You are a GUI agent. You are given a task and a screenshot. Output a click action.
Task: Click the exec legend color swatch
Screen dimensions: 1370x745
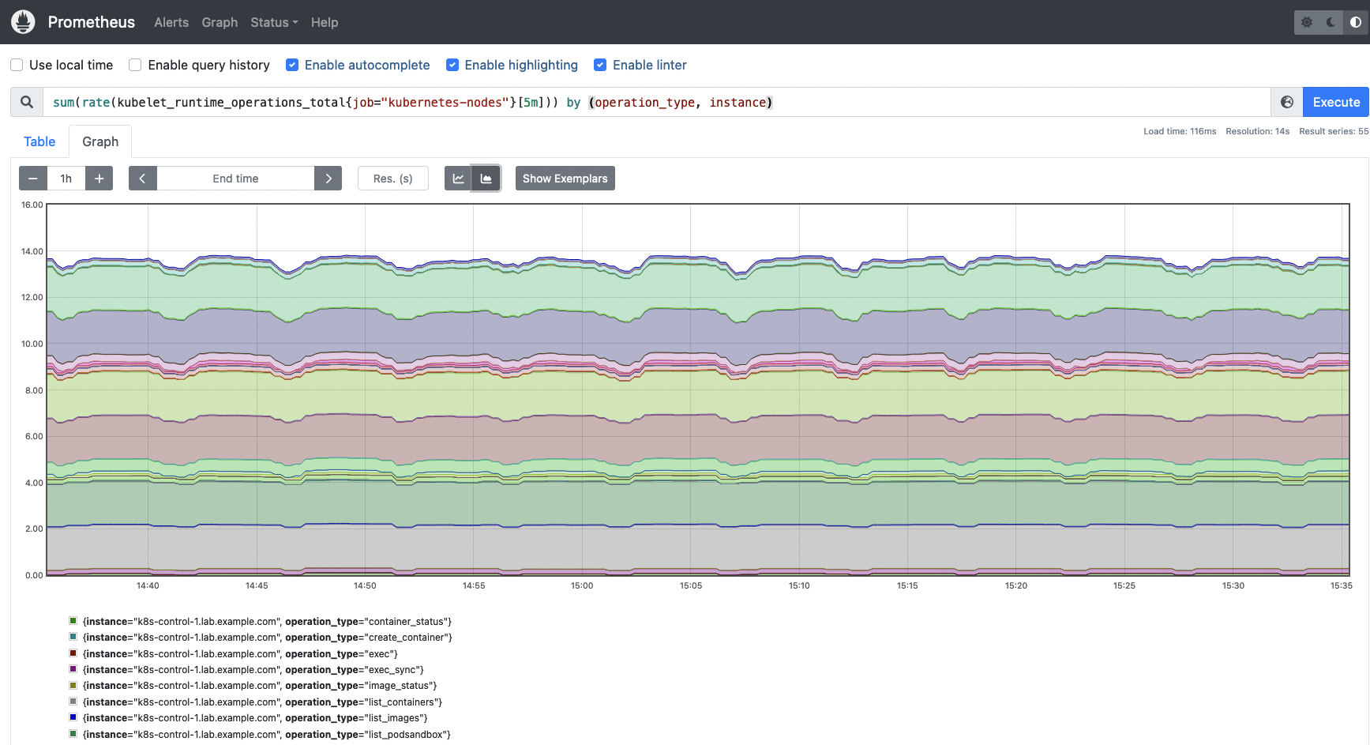(x=73, y=653)
